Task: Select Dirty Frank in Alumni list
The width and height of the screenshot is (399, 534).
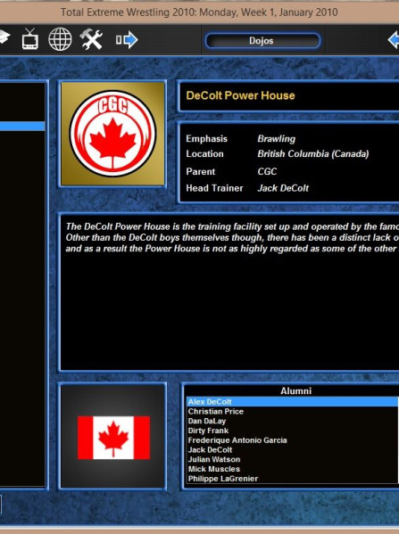Action: coord(292,431)
